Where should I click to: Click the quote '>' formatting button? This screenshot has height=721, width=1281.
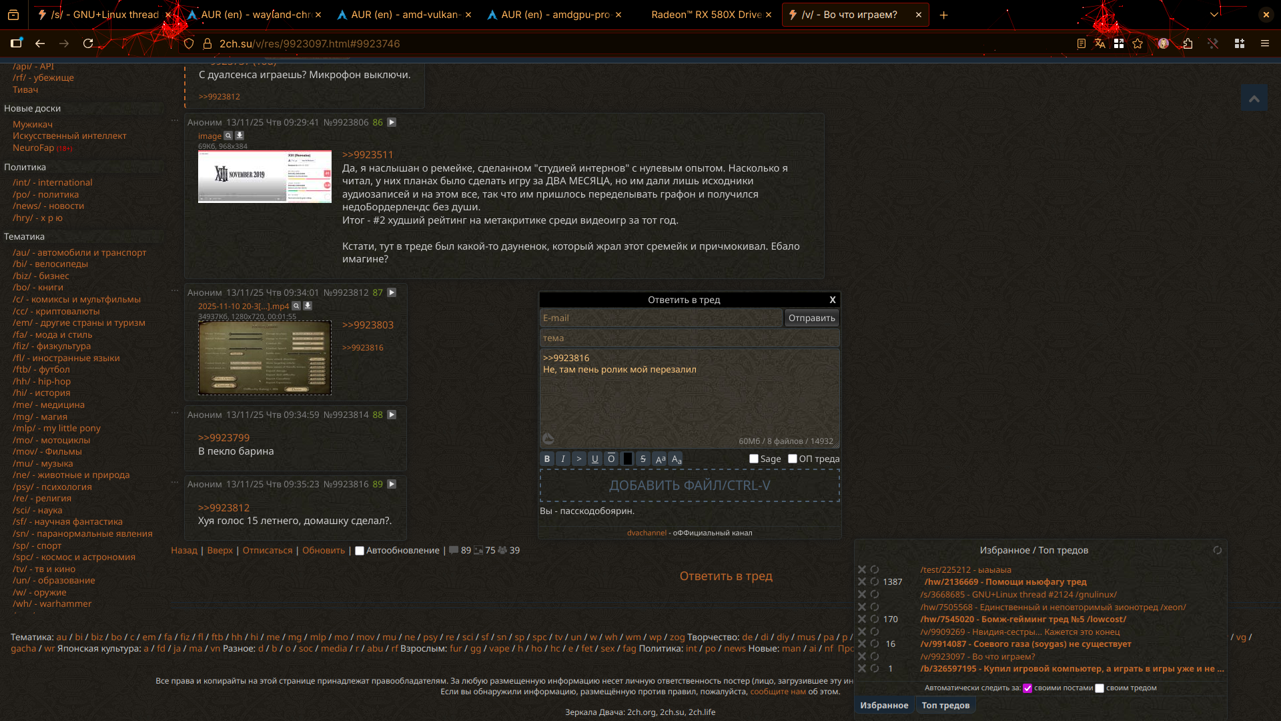(578, 459)
